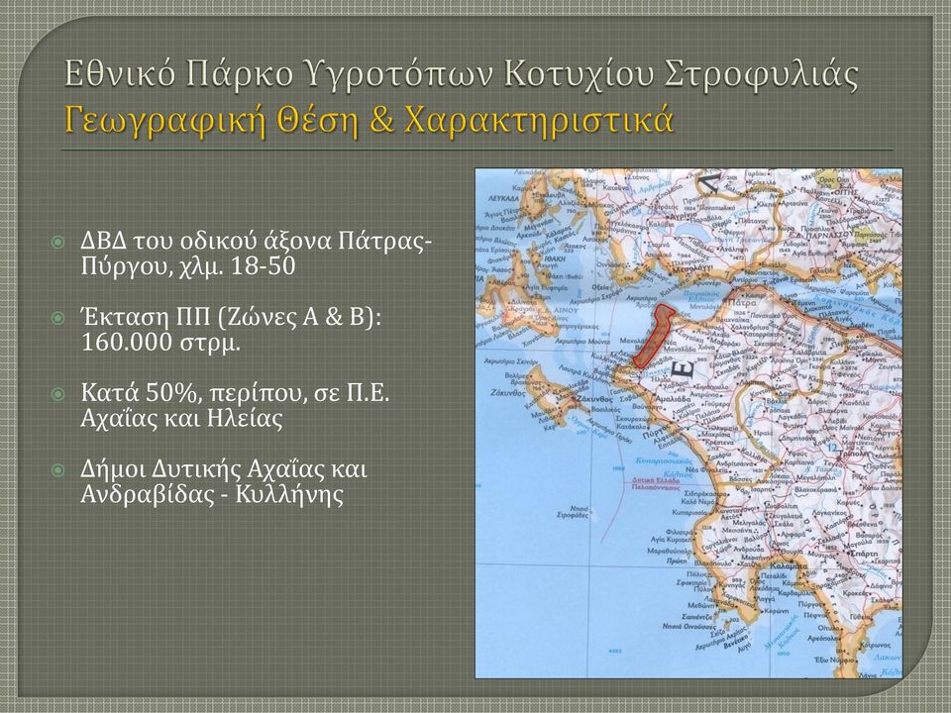Select the subtitle 'Γεωγραφική Θέση & Χαρακτηριστικά'

370,120
